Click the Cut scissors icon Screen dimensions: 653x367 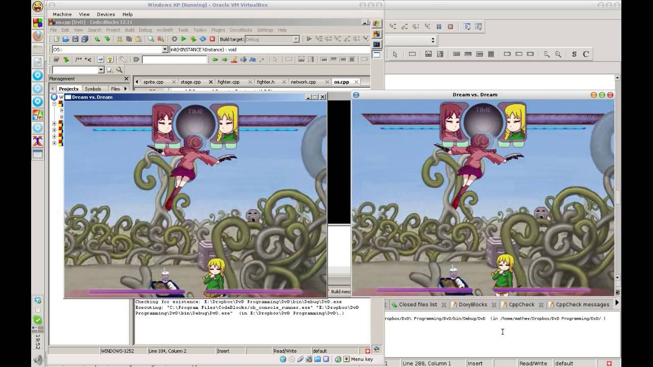pos(120,39)
